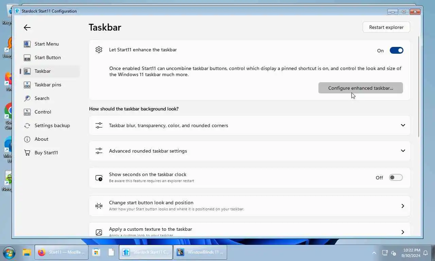Open Change start button look and position

click(249, 206)
